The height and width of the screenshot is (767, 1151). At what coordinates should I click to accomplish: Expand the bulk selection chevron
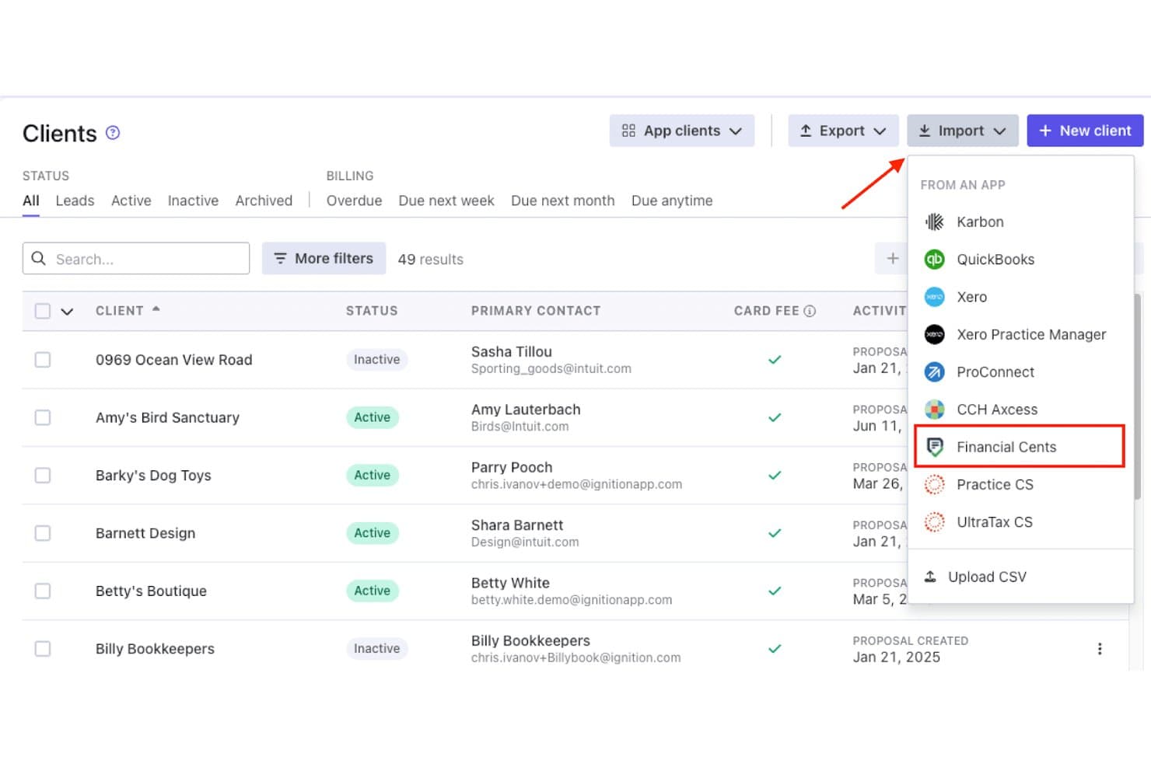(x=67, y=312)
